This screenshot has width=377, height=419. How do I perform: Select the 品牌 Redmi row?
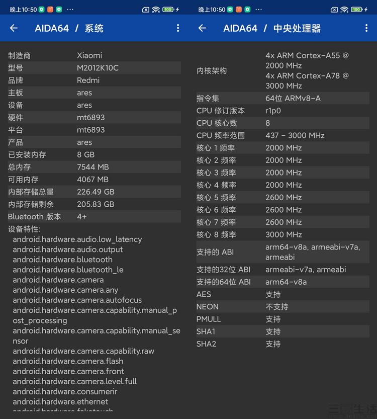[x=95, y=80]
